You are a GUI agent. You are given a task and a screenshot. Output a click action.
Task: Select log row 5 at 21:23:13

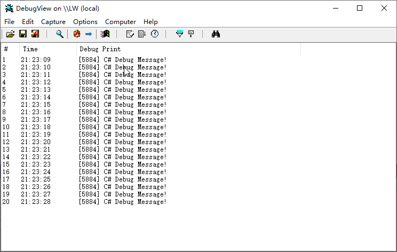click(x=84, y=90)
